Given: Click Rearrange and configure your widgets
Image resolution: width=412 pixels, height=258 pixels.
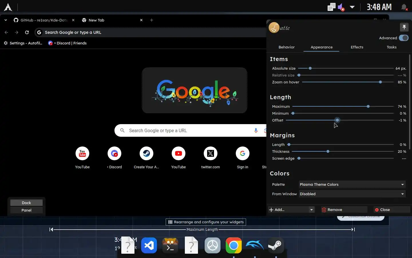Looking at the screenshot, I should pos(206,222).
